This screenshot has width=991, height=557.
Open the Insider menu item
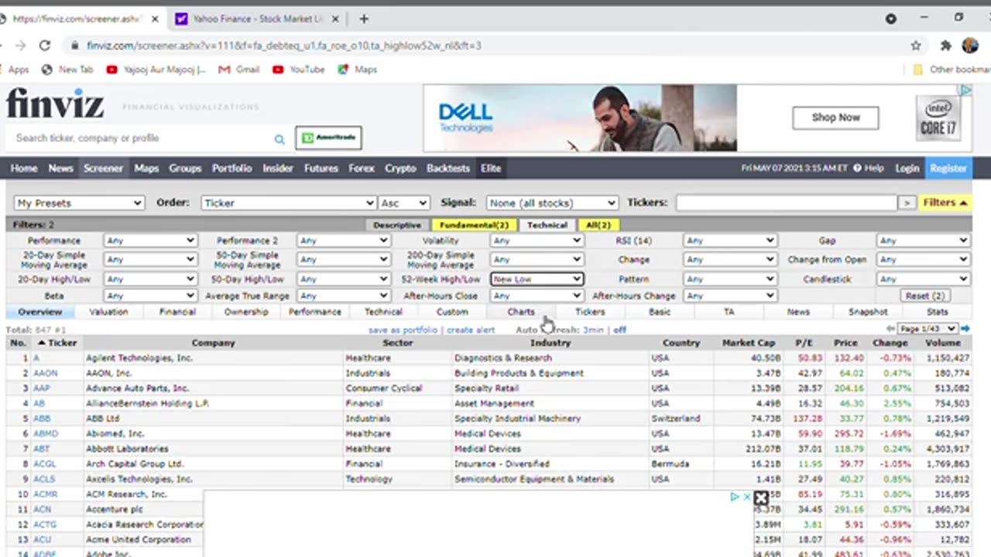click(277, 168)
